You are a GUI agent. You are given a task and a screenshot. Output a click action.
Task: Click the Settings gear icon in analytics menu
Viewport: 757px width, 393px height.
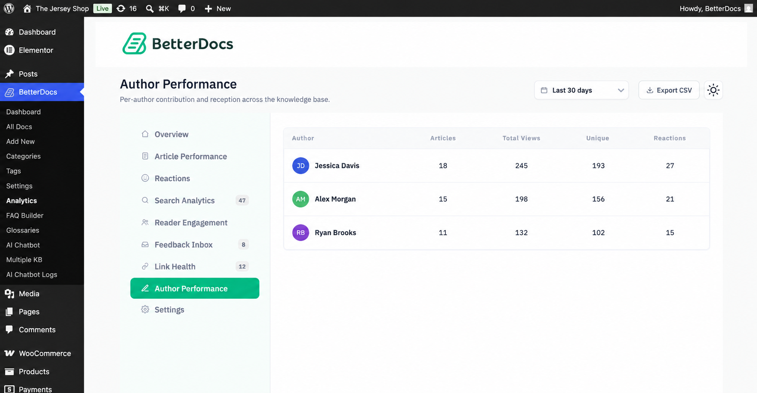click(x=145, y=309)
